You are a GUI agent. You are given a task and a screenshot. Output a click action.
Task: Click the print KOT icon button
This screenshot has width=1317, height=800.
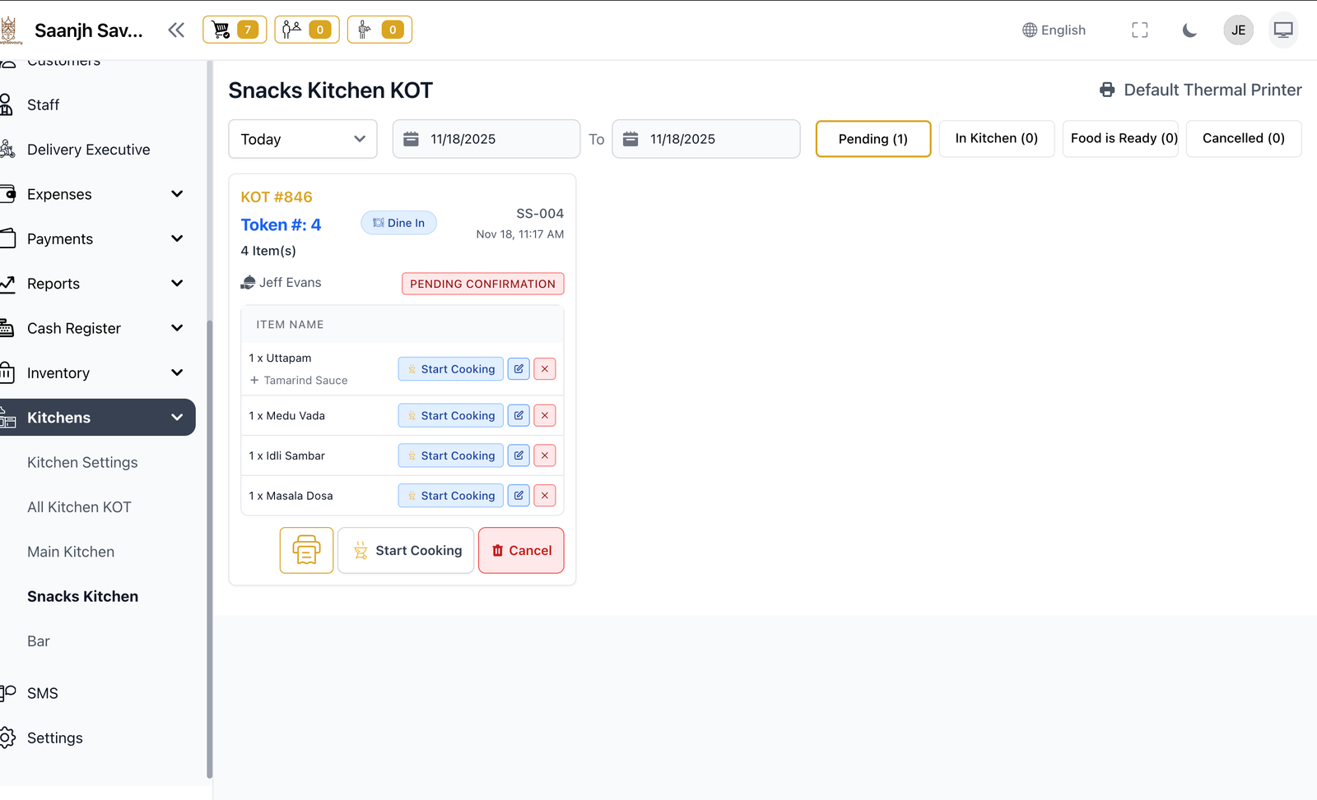click(x=306, y=550)
